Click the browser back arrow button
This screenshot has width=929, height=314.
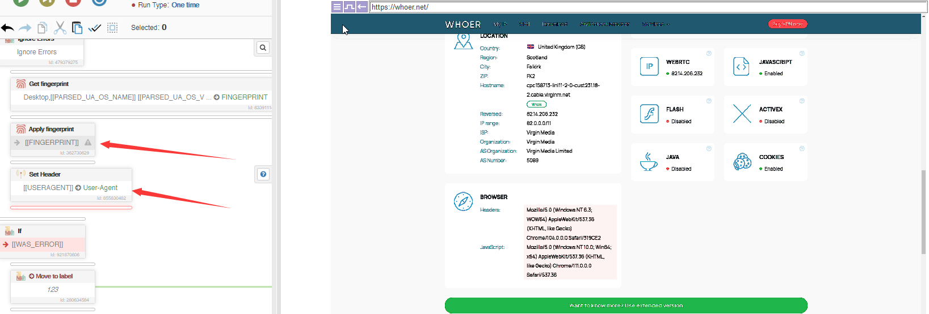362,7
